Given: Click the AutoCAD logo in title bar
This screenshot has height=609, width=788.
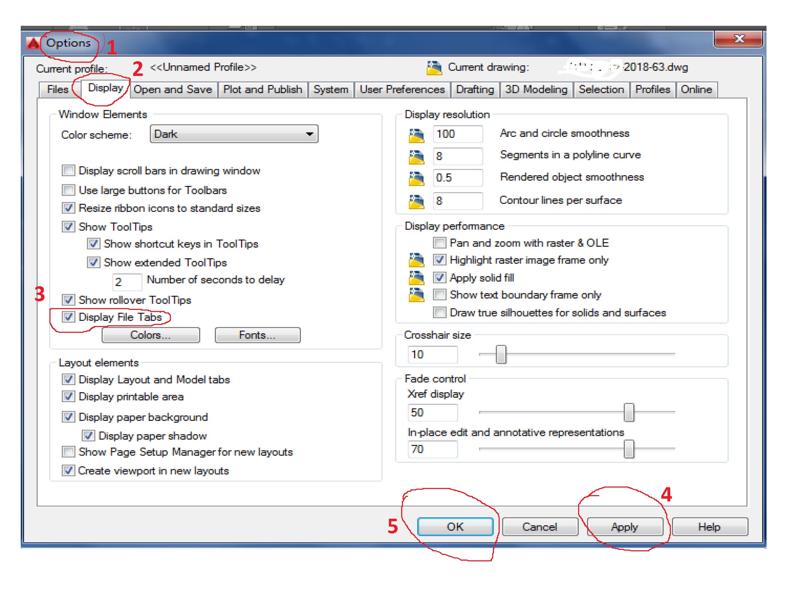Looking at the screenshot, I should (33, 43).
